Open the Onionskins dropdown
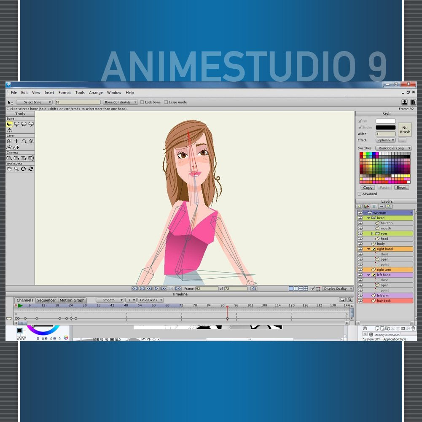Viewport: 422px width, 422px height. 151,300
